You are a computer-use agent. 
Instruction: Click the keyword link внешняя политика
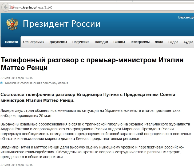pyautogui.click(x=43, y=83)
